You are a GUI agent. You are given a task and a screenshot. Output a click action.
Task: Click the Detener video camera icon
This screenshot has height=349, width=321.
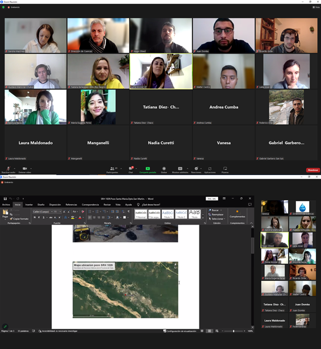pyautogui.click(x=24, y=168)
